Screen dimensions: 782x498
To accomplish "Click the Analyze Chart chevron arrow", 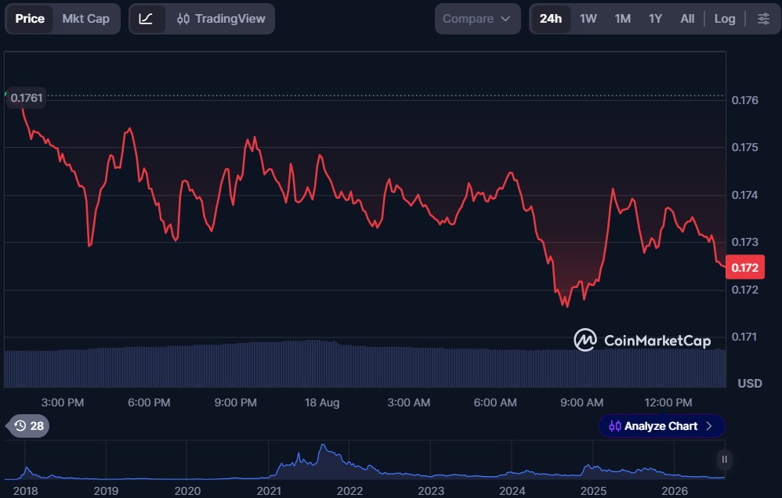I will point(709,426).
